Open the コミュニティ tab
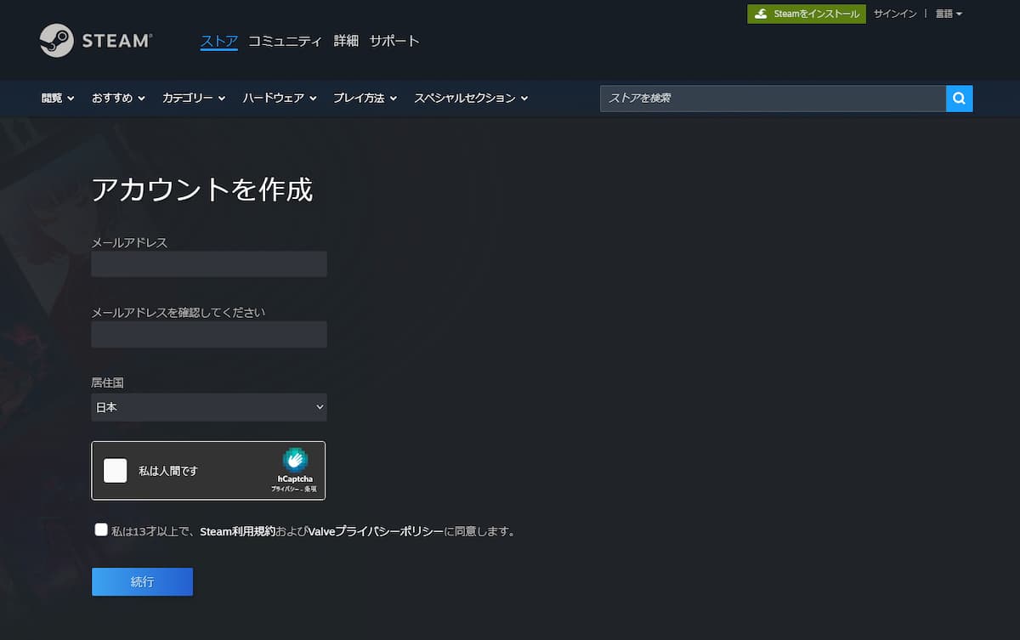This screenshot has width=1020, height=640. point(285,41)
